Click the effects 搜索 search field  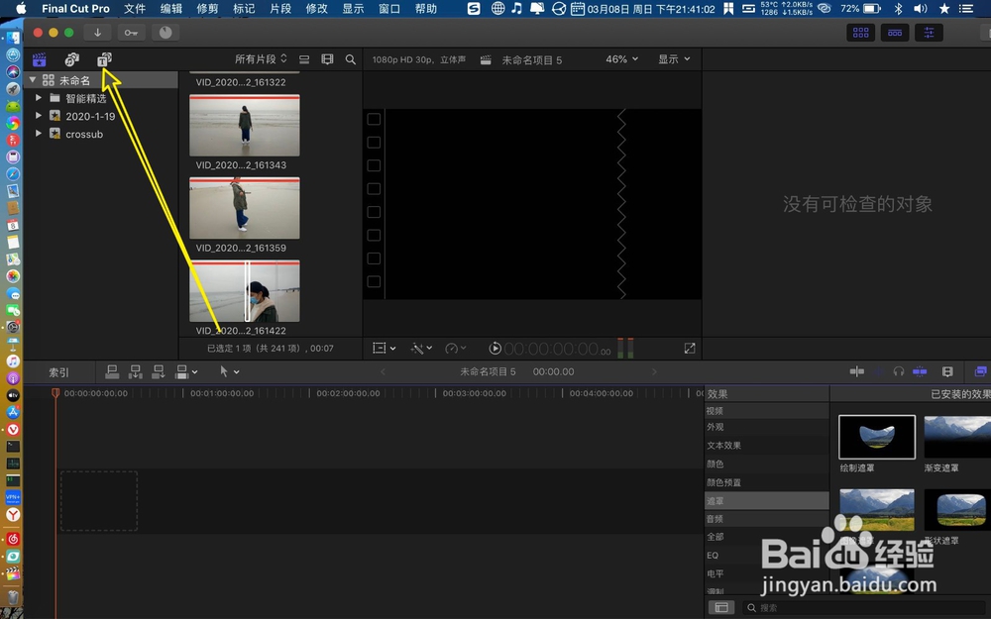[866, 608]
